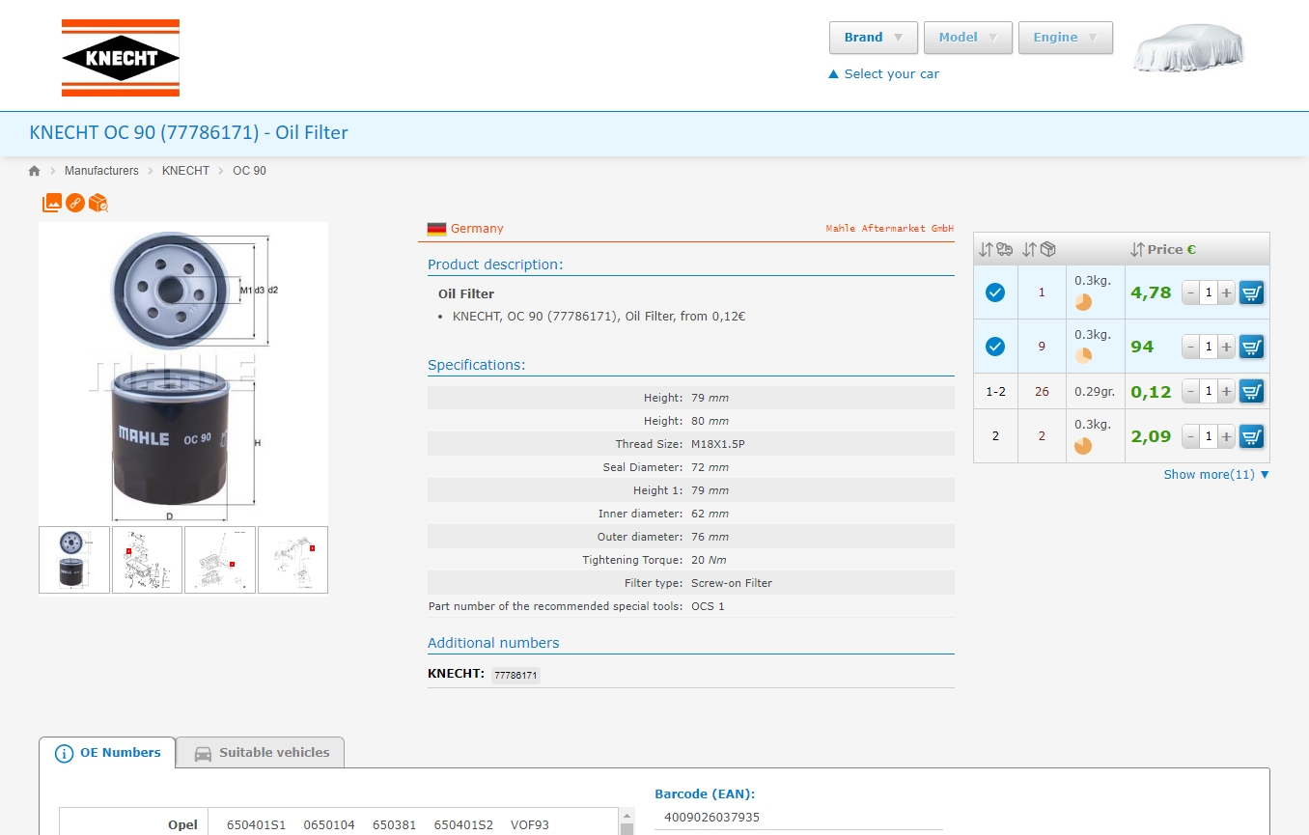Decrease quantity for the 4,78 offer
Image resolution: width=1309 pixels, height=835 pixels.
click(x=1191, y=292)
